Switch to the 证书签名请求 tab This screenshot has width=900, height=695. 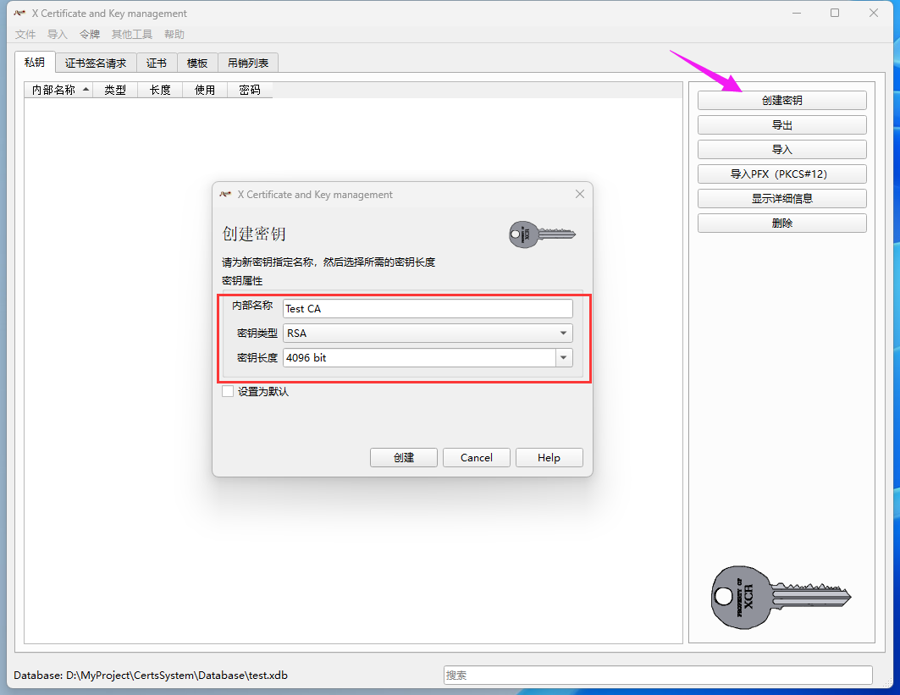96,63
